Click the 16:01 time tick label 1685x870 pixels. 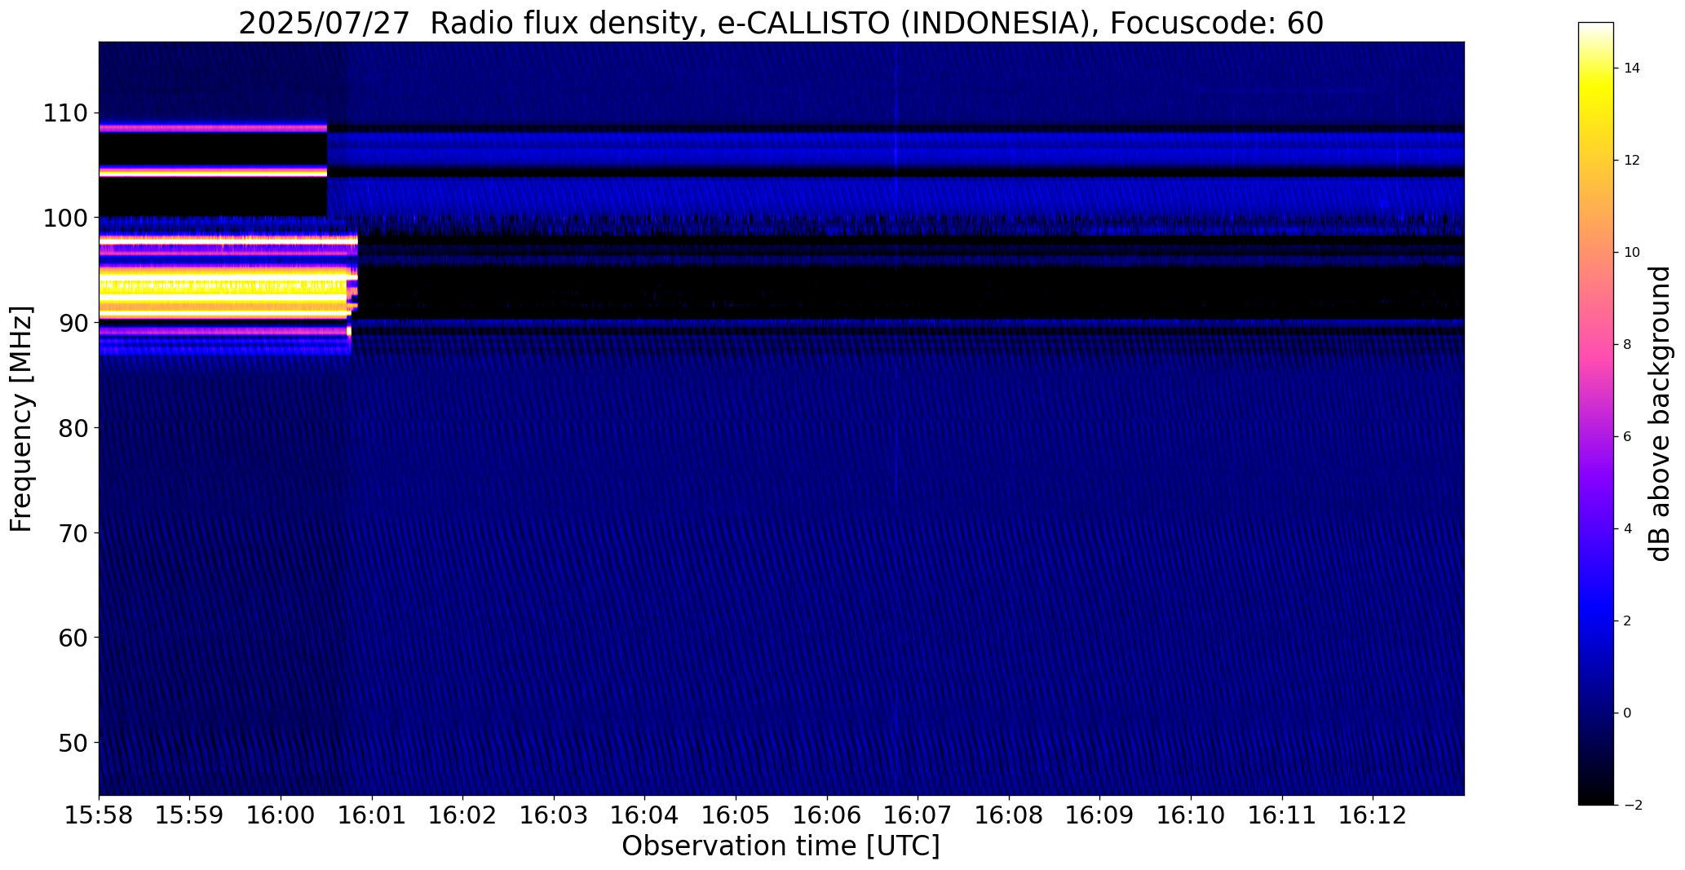click(x=372, y=815)
